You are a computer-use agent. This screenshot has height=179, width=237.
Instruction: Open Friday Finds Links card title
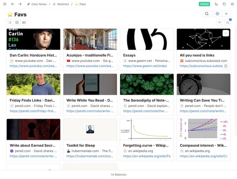(32, 100)
